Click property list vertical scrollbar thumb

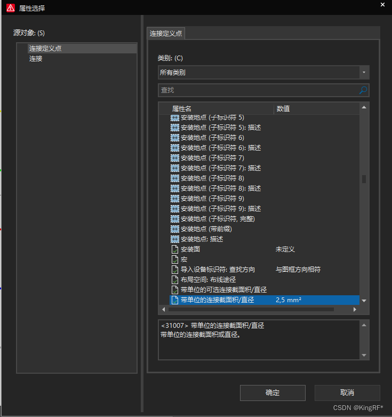point(364,179)
